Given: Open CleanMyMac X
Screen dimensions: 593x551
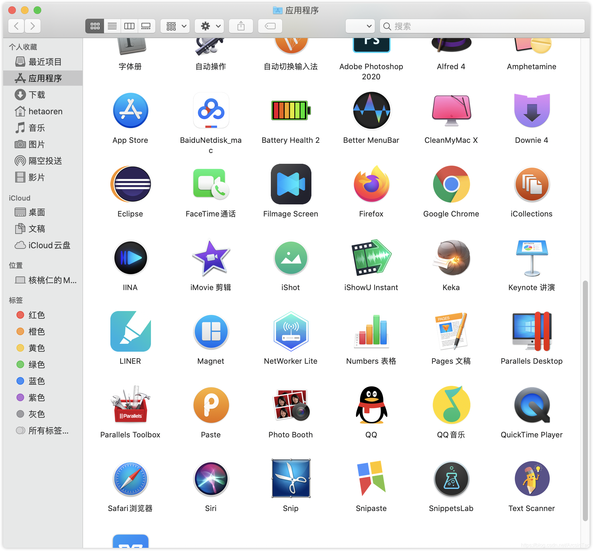Looking at the screenshot, I should pos(451,110).
